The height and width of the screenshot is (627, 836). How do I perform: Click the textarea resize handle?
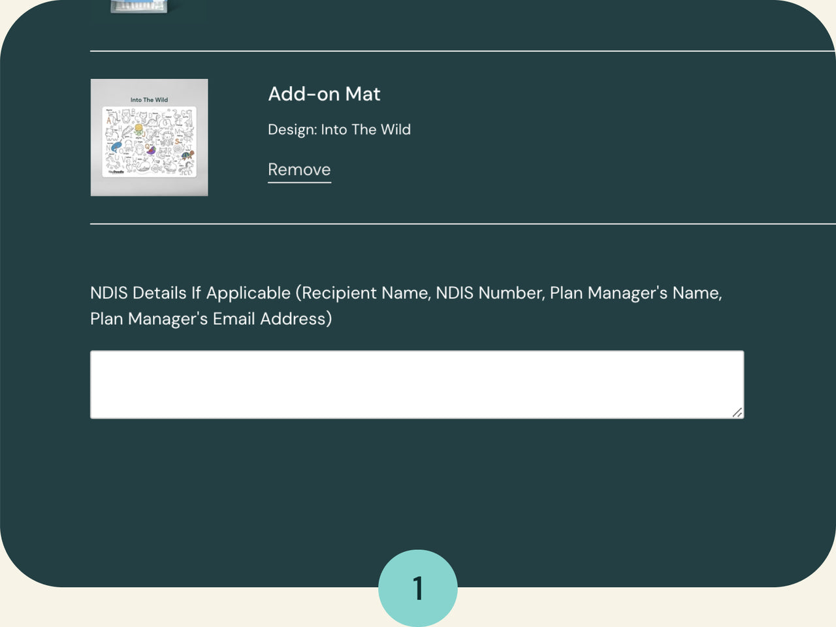pos(737,413)
